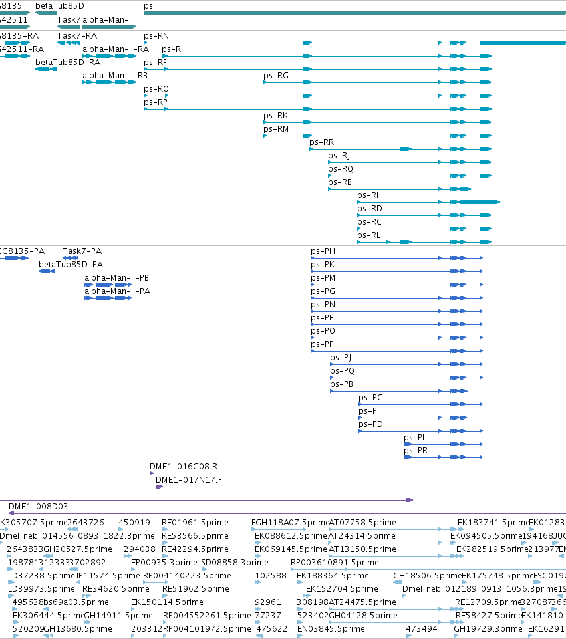The width and height of the screenshot is (566, 639).
Task: Click the ps-PL protein label
Action: [415, 438]
